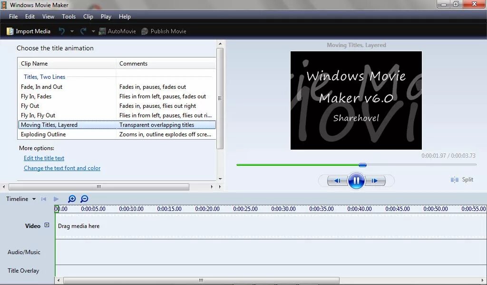Click the title preview video thumbnail
This screenshot has width=487, height=285.
(356, 100)
